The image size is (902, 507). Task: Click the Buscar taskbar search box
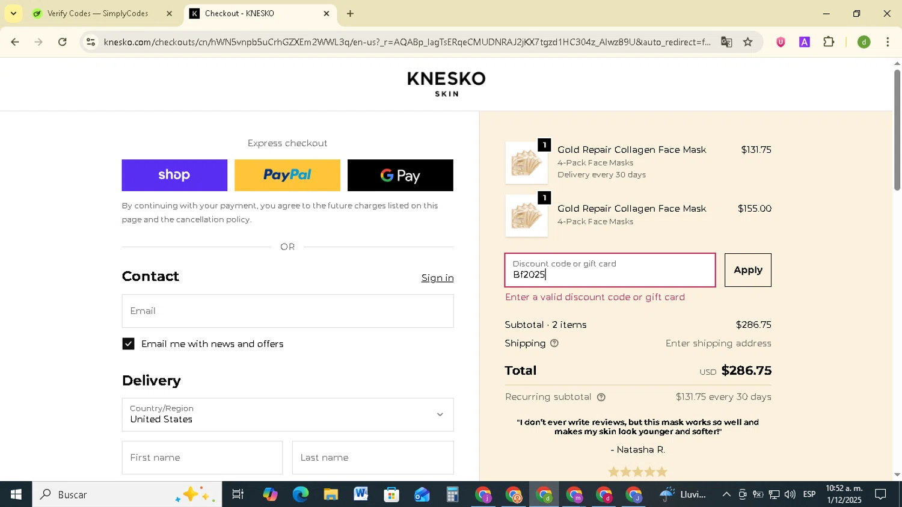[x=127, y=494]
